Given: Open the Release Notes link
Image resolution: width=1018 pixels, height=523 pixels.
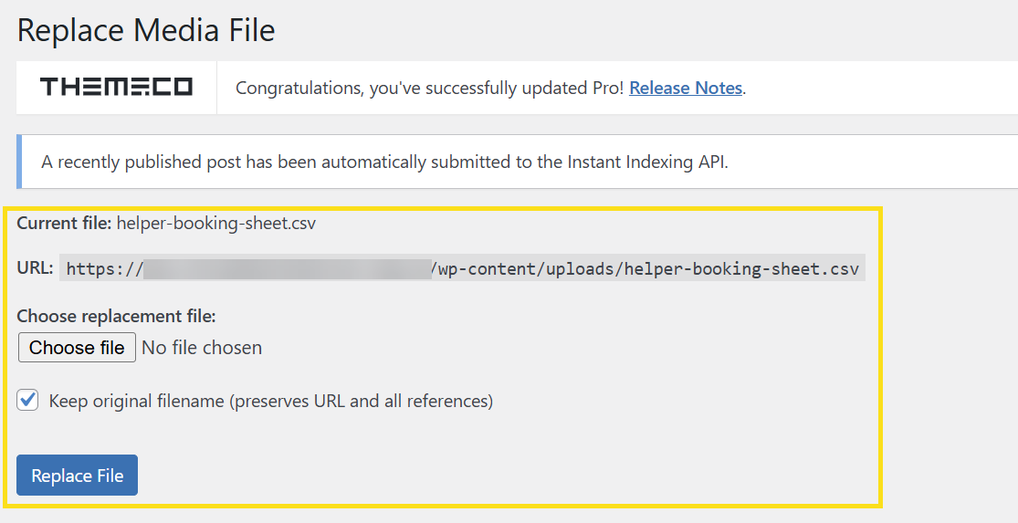Looking at the screenshot, I should point(686,89).
